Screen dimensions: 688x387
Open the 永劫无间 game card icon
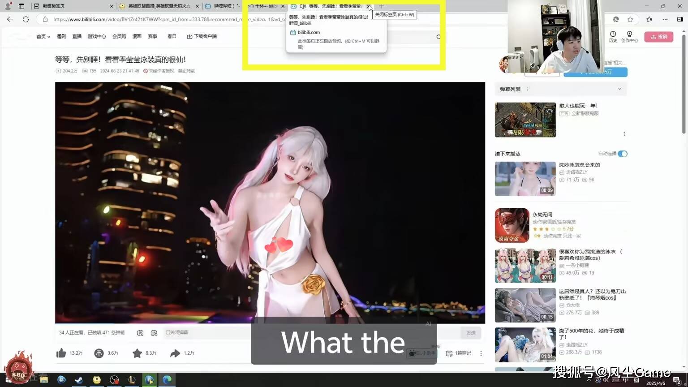tap(512, 225)
